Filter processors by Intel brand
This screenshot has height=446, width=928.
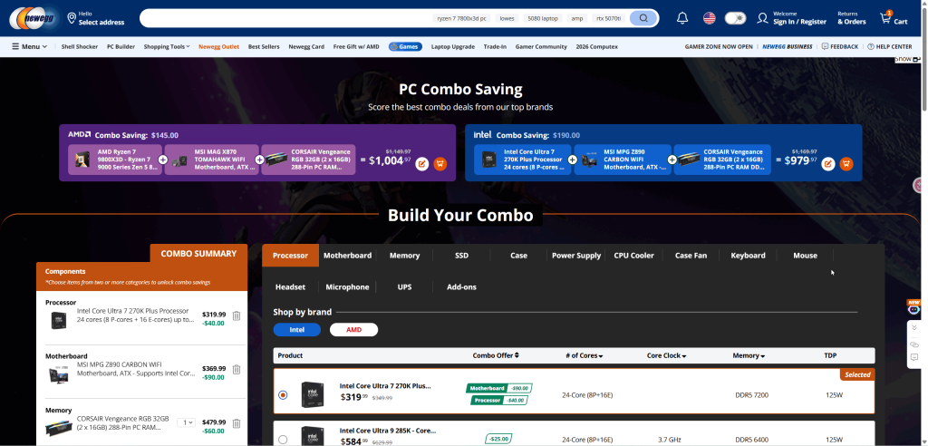(x=297, y=330)
